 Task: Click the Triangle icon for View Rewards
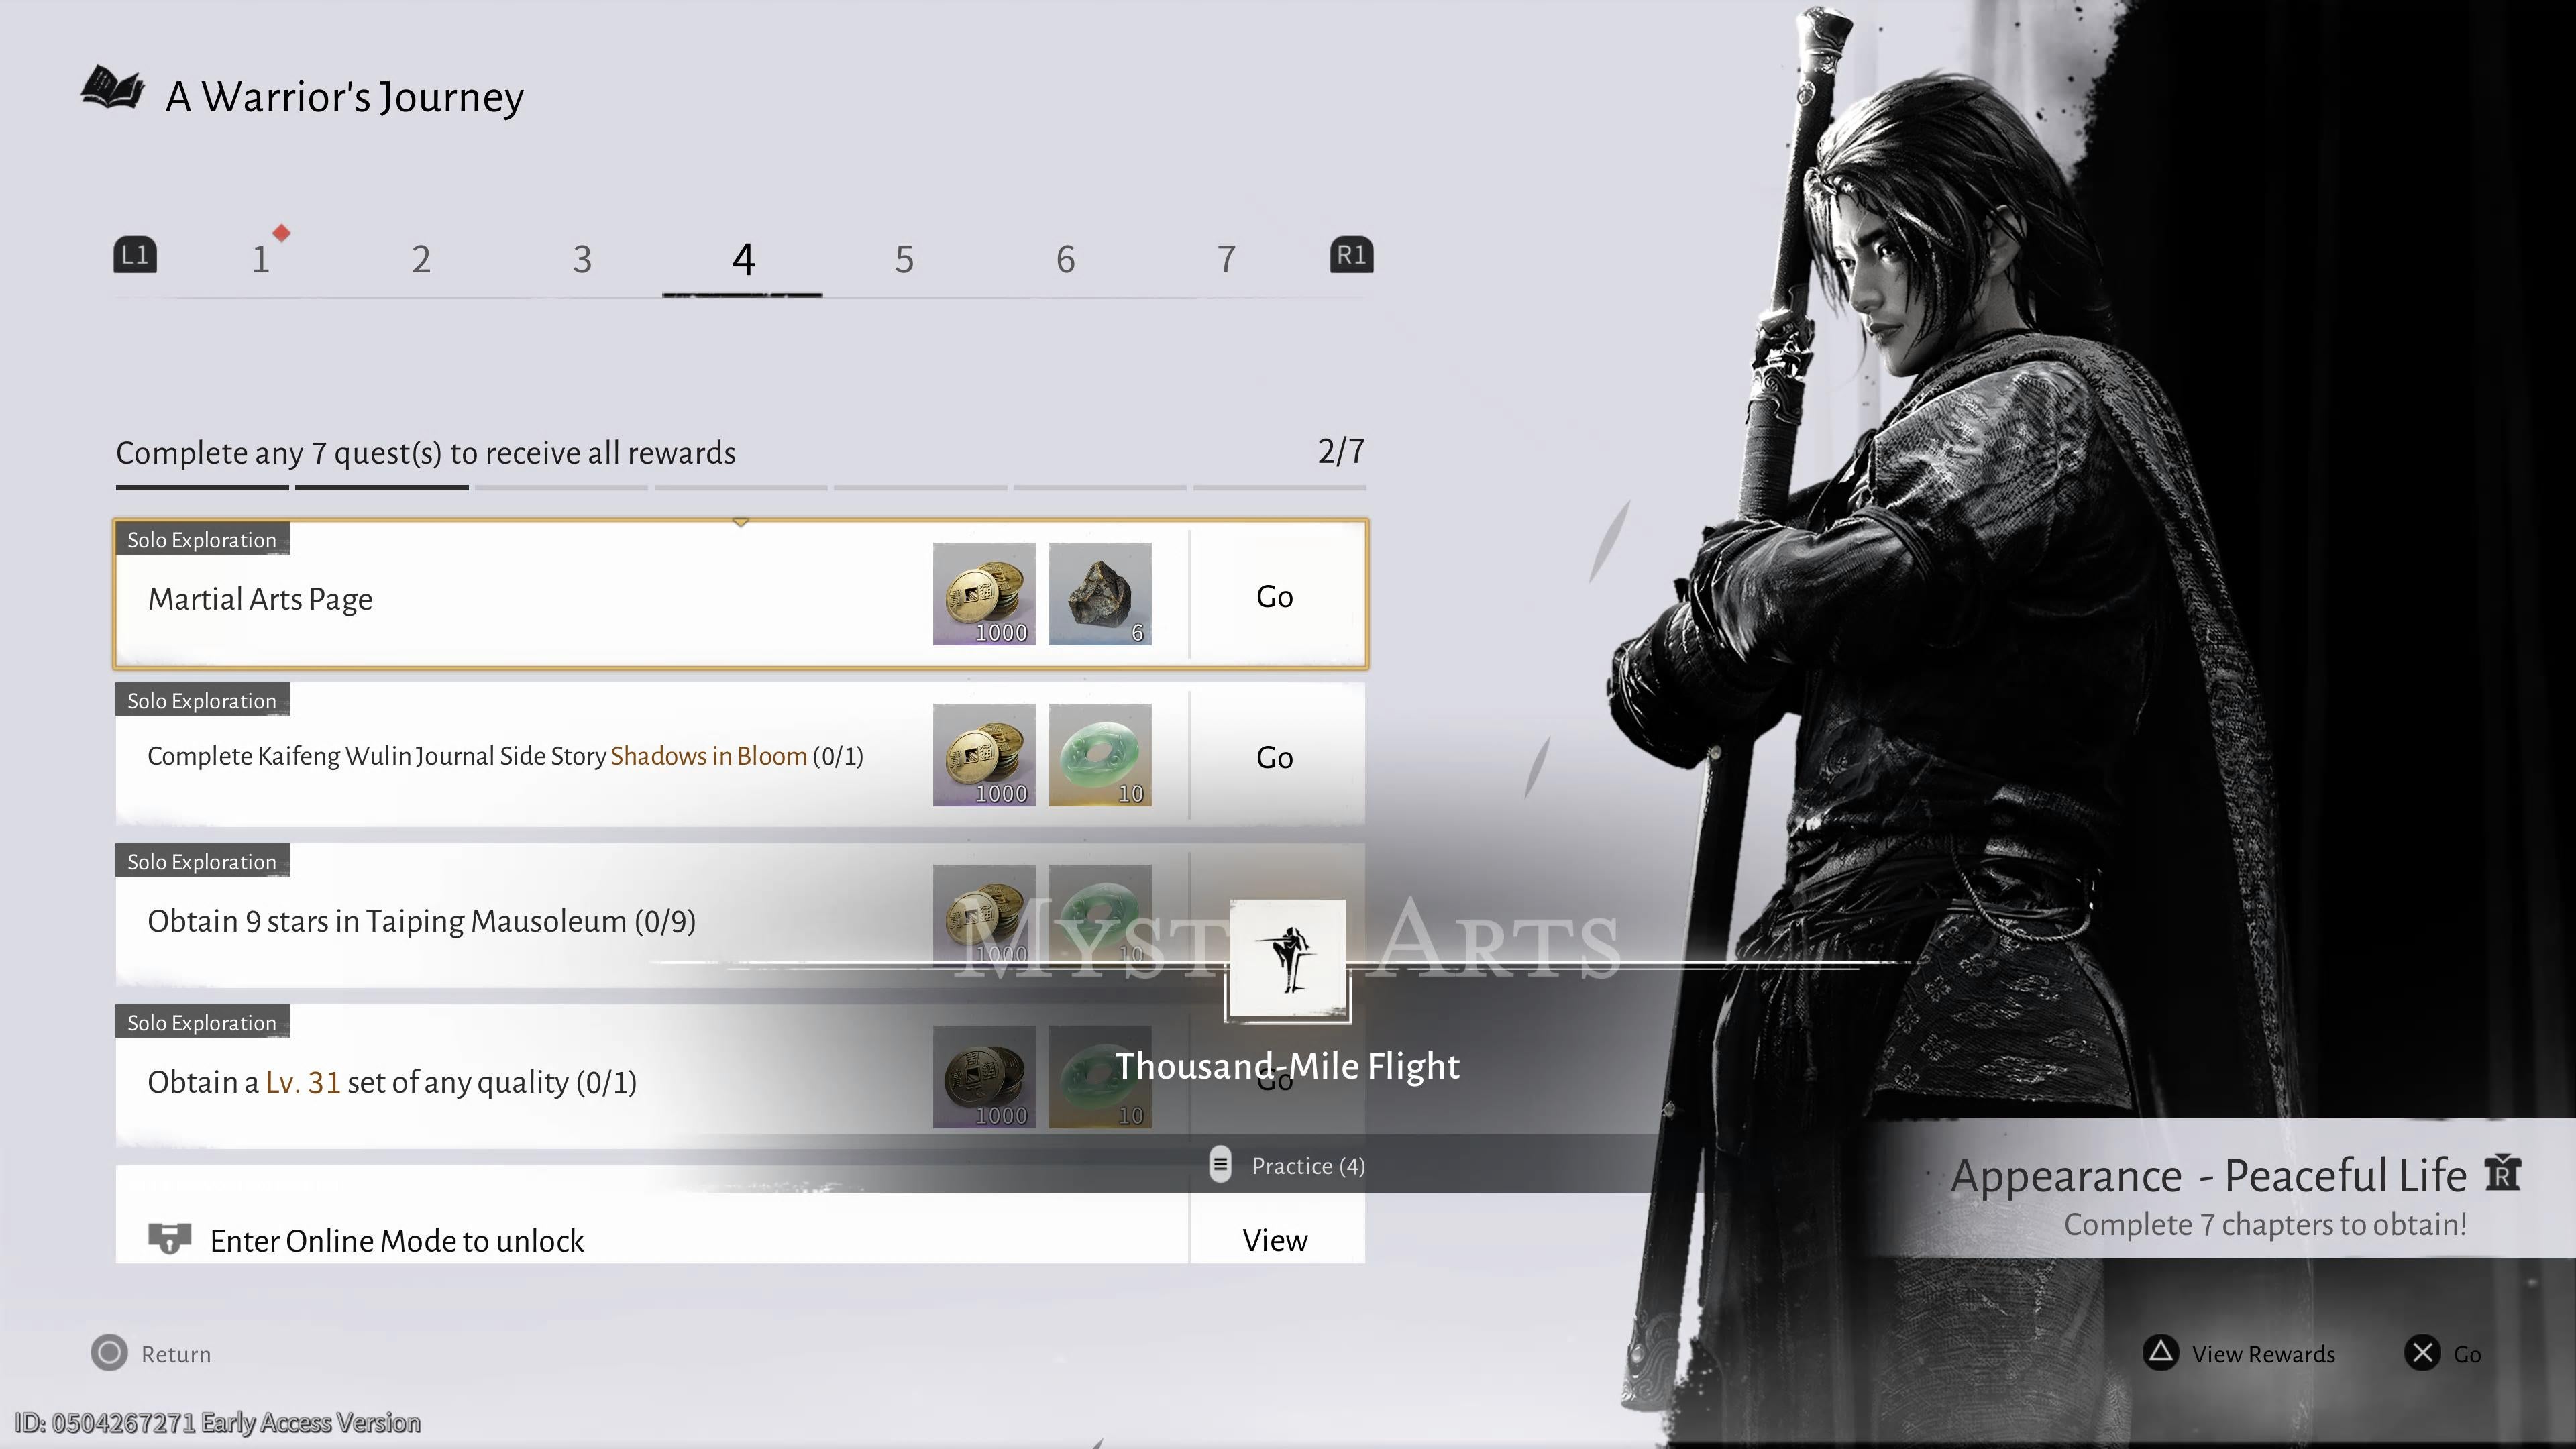[2161, 1354]
